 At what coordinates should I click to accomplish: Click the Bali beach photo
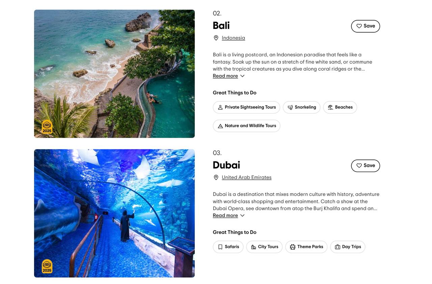[114, 74]
